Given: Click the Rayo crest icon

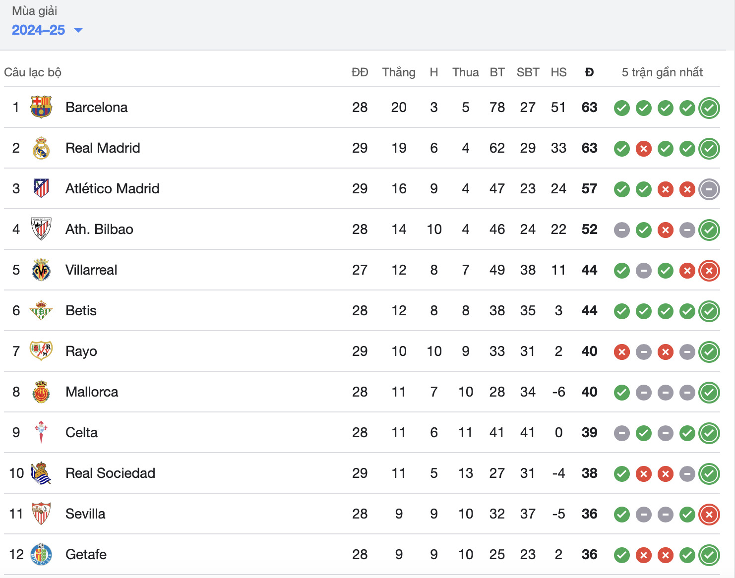Looking at the screenshot, I should (x=41, y=351).
